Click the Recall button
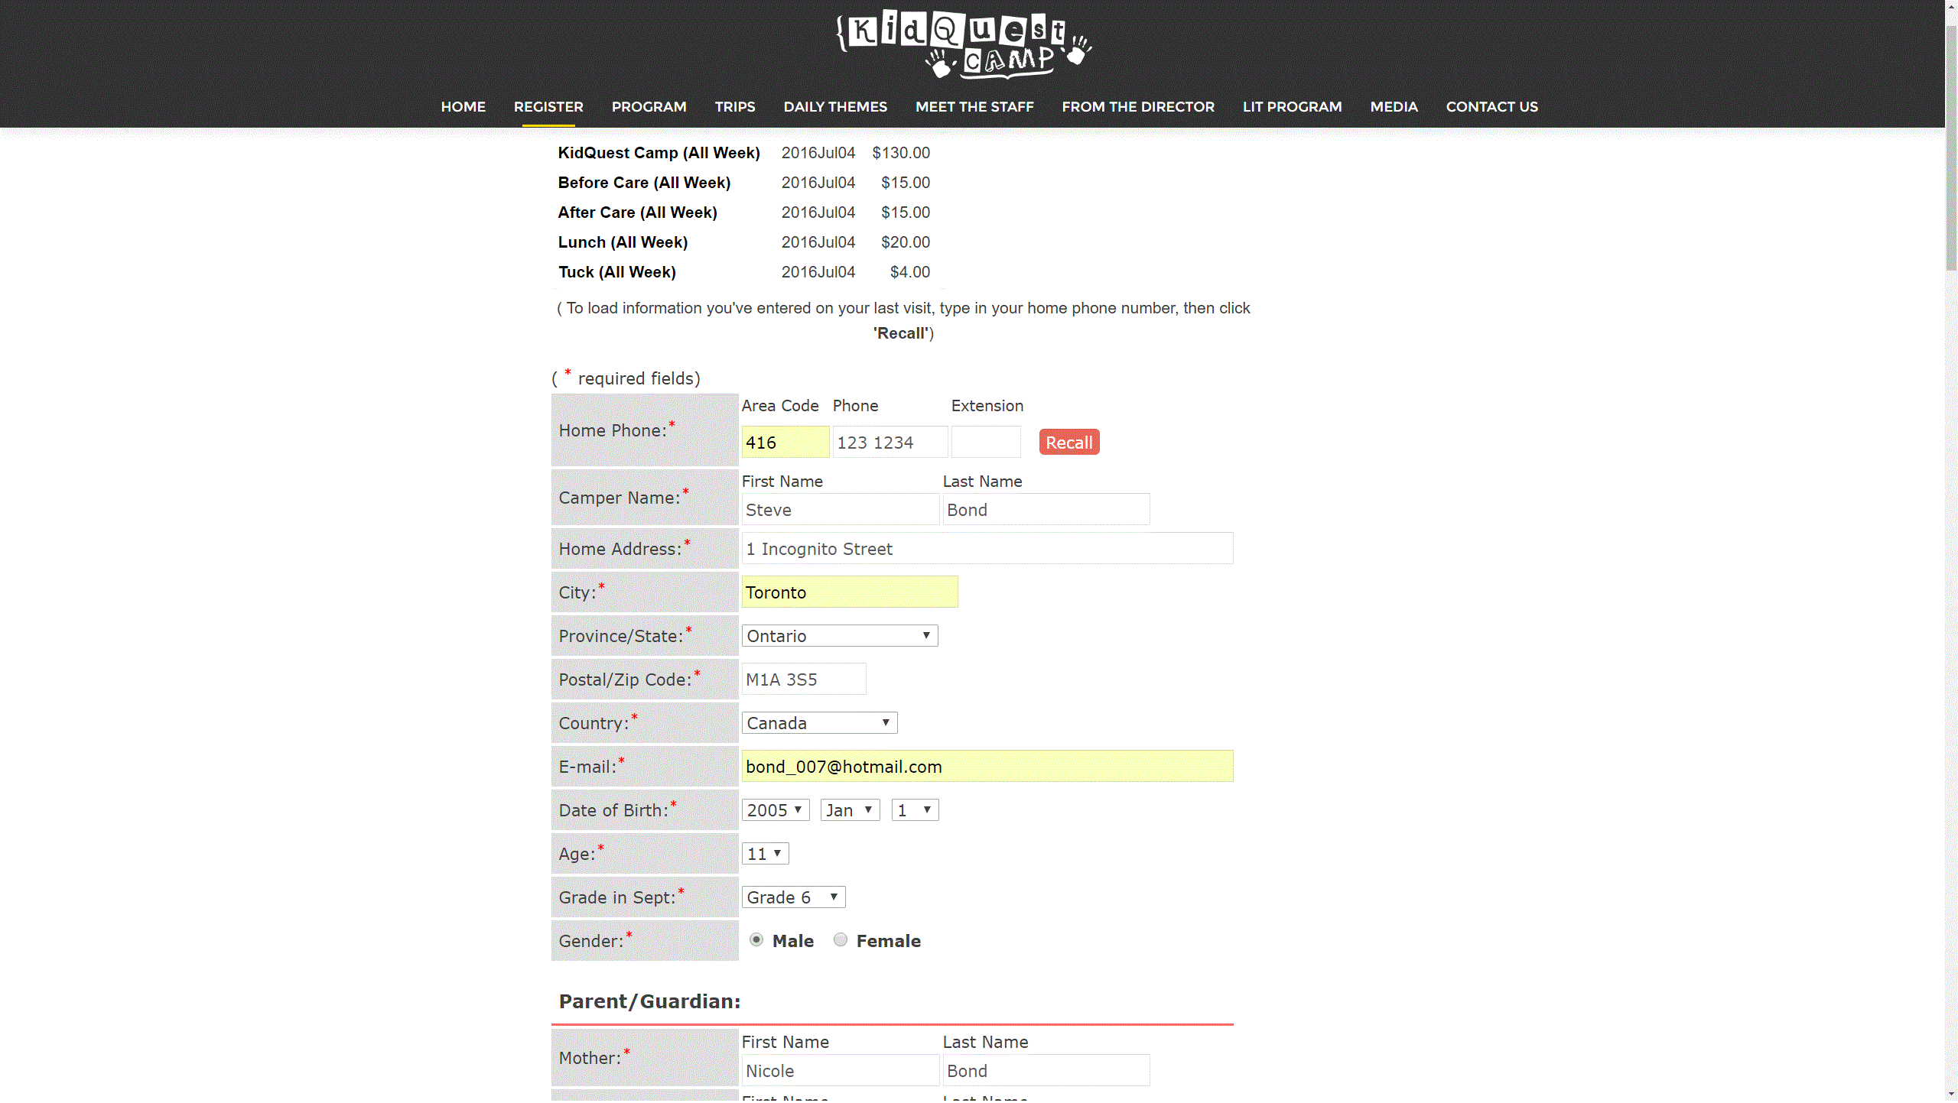 (x=1068, y=442)
